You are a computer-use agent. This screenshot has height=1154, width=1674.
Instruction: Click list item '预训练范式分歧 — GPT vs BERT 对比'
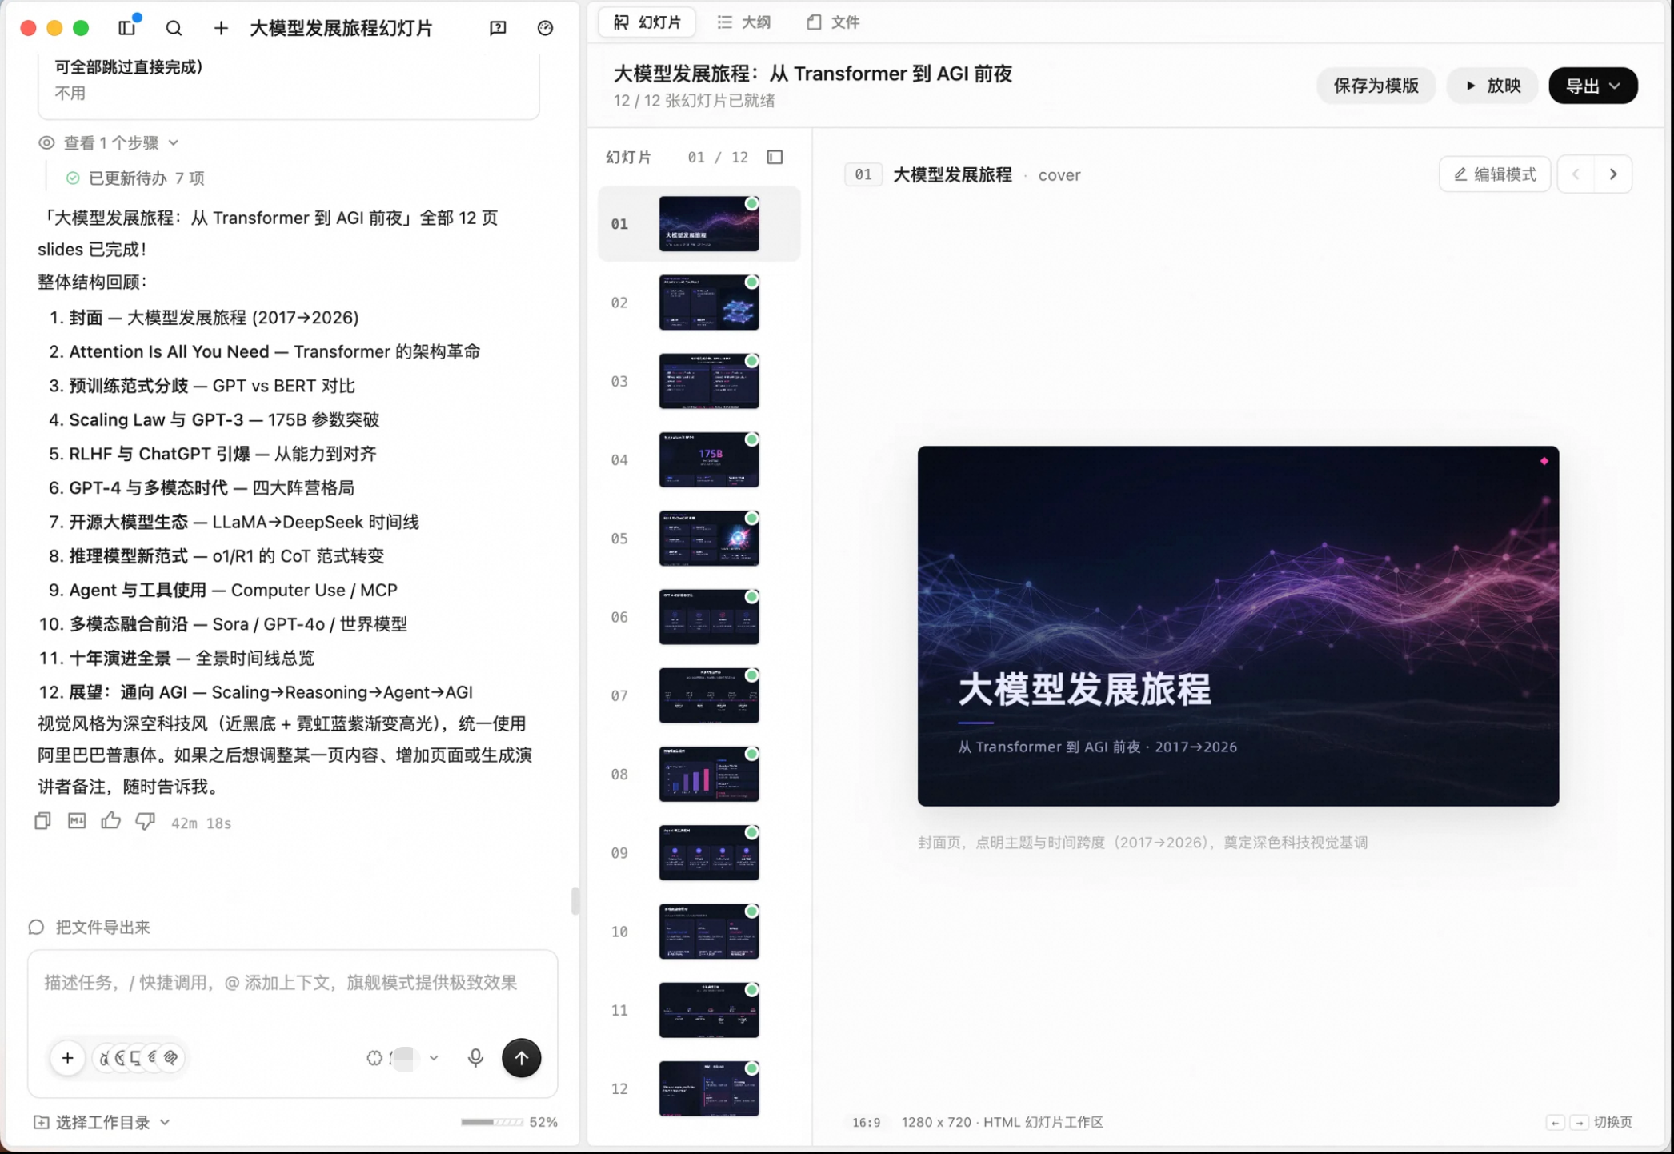coord(212,386)
